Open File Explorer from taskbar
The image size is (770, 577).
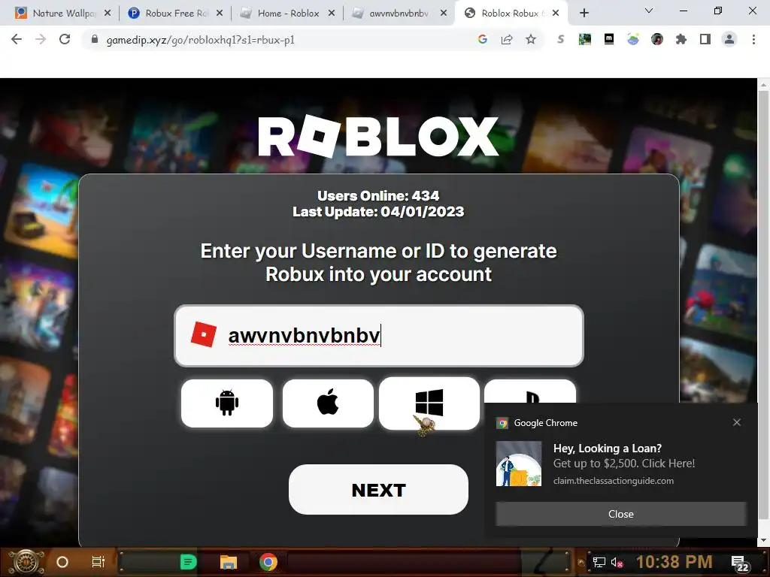pos(229,562)
